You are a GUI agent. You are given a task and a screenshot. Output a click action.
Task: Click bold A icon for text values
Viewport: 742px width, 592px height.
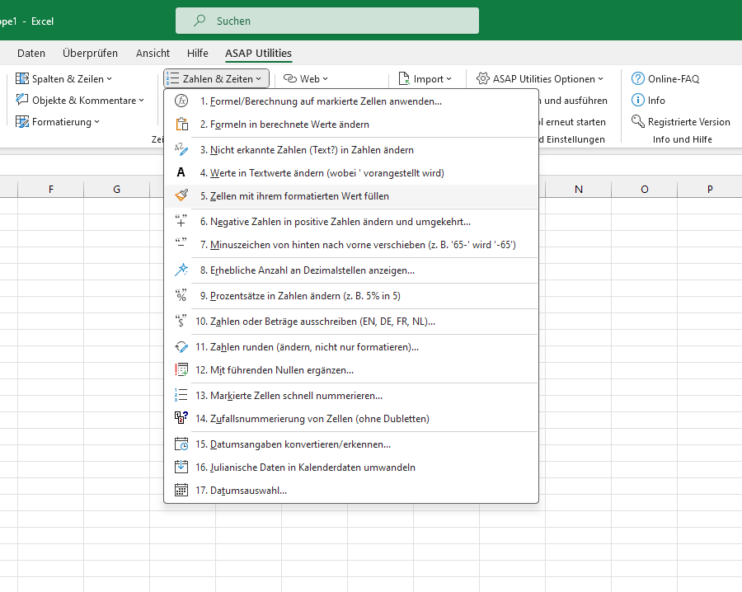coord(181,172)
